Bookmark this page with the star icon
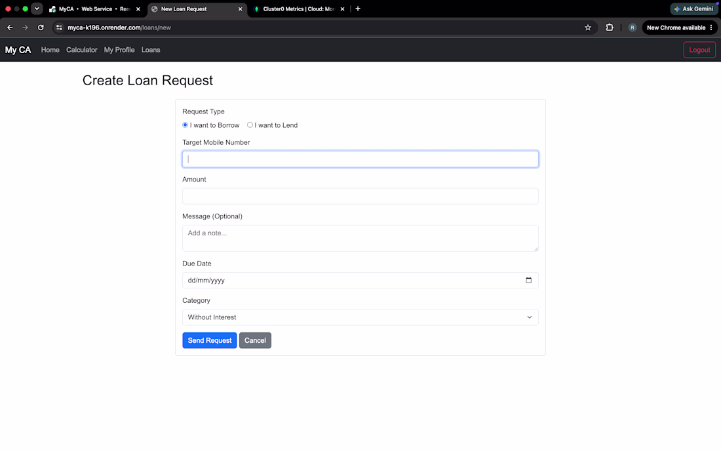 click(588, 28)
